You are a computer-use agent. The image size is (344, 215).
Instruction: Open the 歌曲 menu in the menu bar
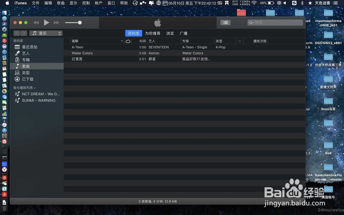tap(61, 3)
